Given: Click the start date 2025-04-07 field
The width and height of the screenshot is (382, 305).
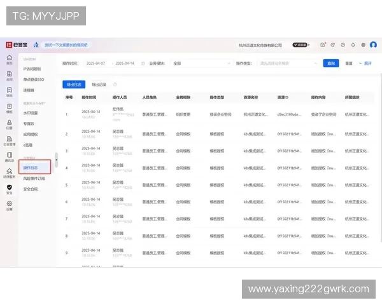Looking at the screenshot, I should pyautogui.click(x=95, y=64).
